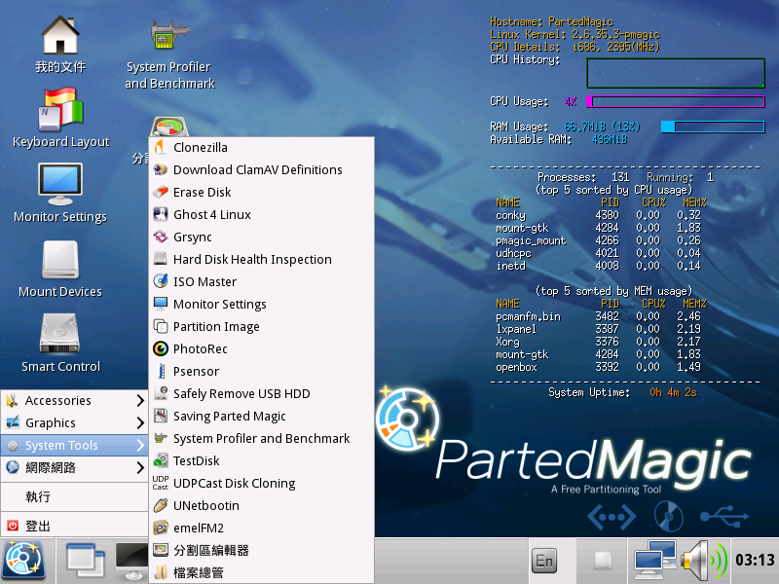Click the Erase Disk eraser icon

pyautogui.click(x=160, y=192)
